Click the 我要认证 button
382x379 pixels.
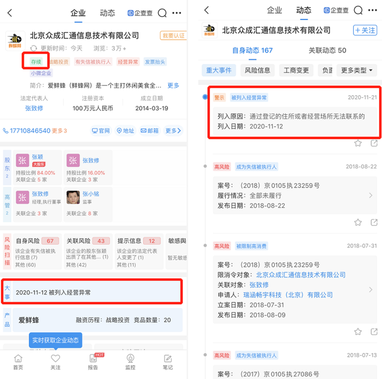coord(173,36)
